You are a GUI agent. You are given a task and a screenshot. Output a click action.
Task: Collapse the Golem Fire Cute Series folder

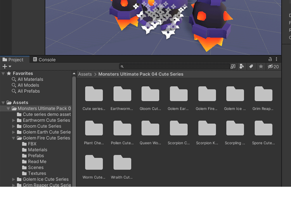coord(14,138)
